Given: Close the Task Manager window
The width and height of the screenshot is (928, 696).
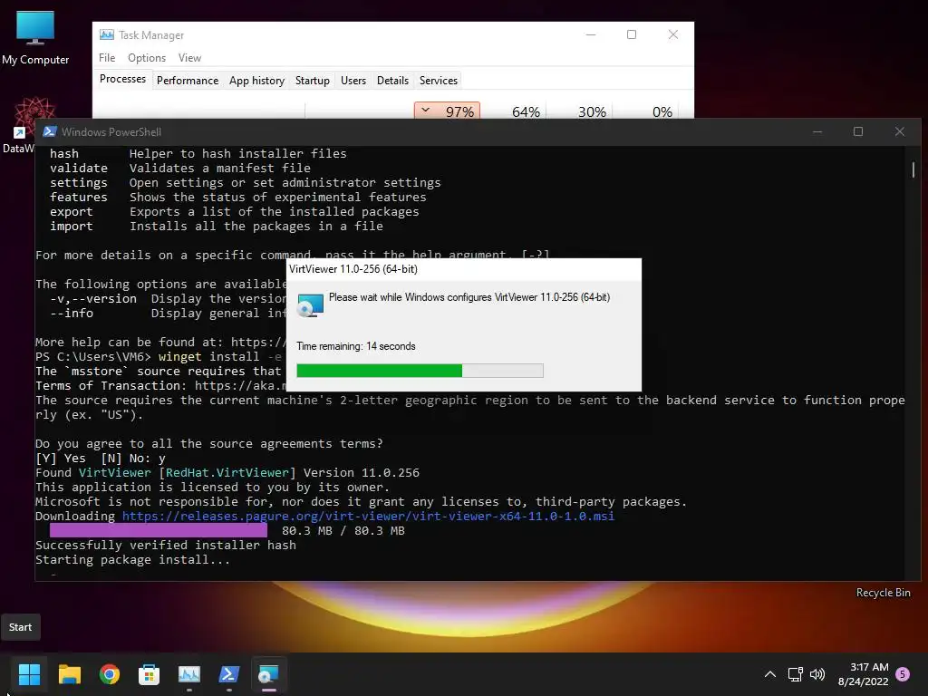Looking at the screenshot, I should pyautogui.click(x=673, y=35).
